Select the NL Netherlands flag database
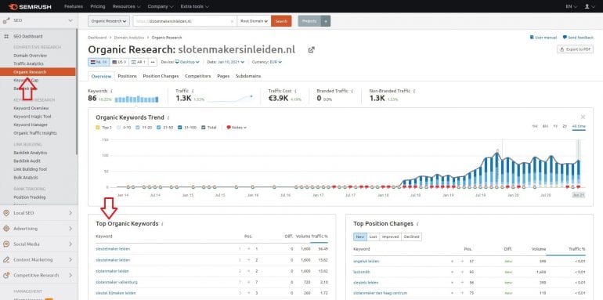The height and width of the screenshot is (300, 603). [x=99, y=62]
